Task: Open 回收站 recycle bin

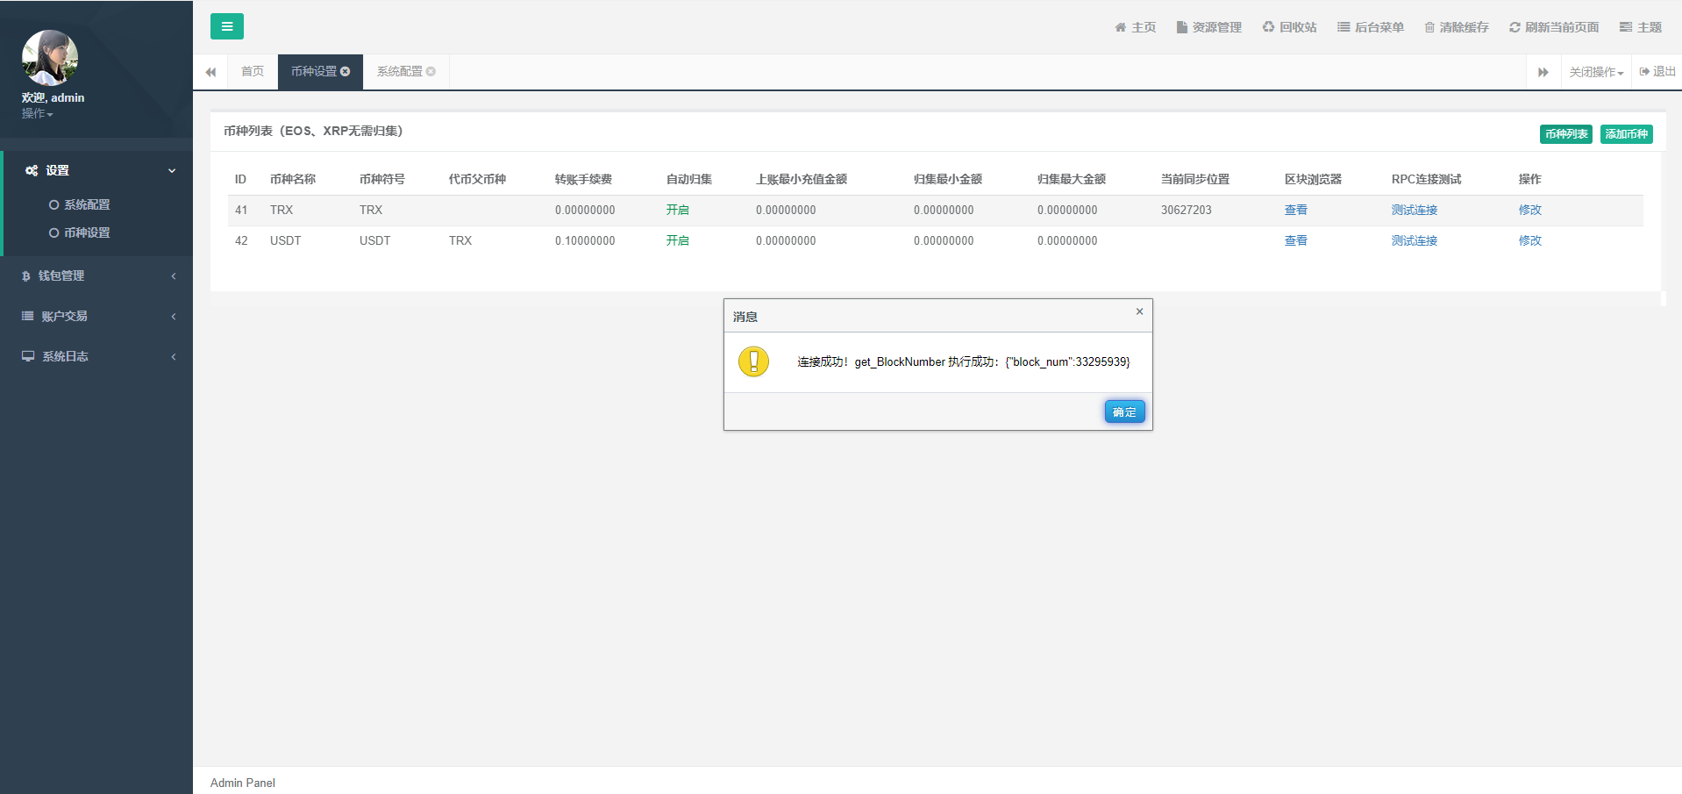Action: 1290,27
